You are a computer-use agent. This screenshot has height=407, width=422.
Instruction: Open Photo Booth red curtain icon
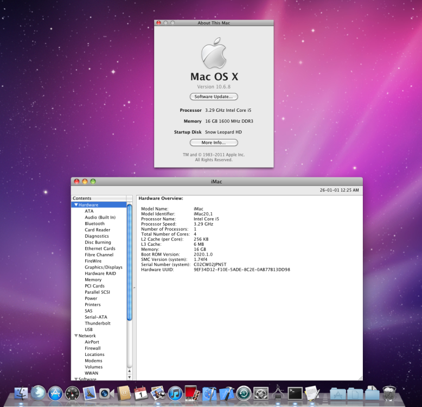pos(192,393)
